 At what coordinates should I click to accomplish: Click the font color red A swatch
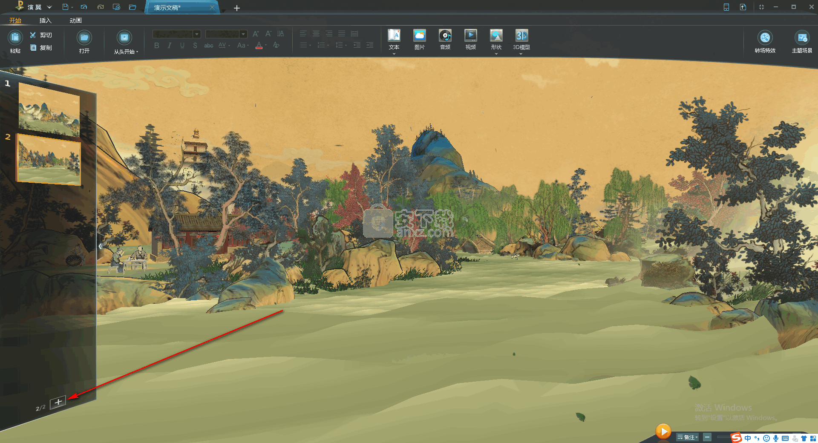click(x=259, y=45)
